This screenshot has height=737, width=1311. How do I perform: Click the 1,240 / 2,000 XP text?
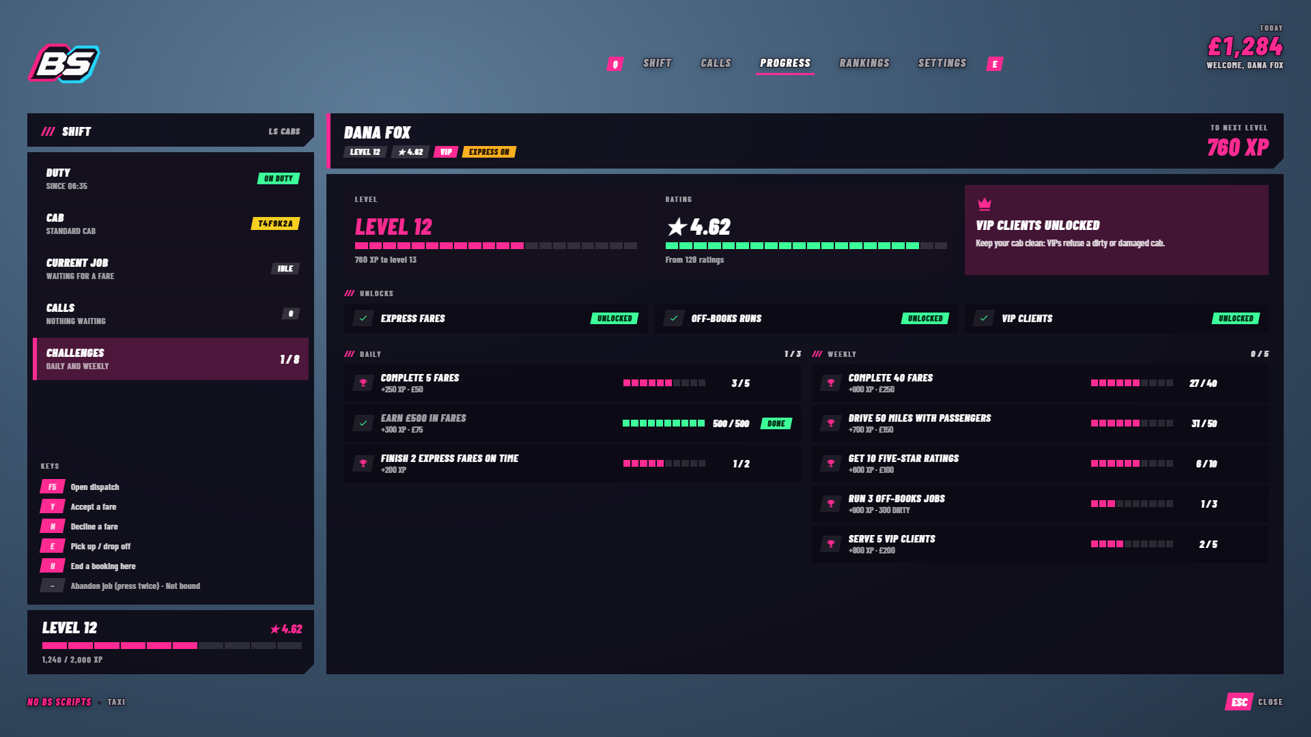point(72,660)
